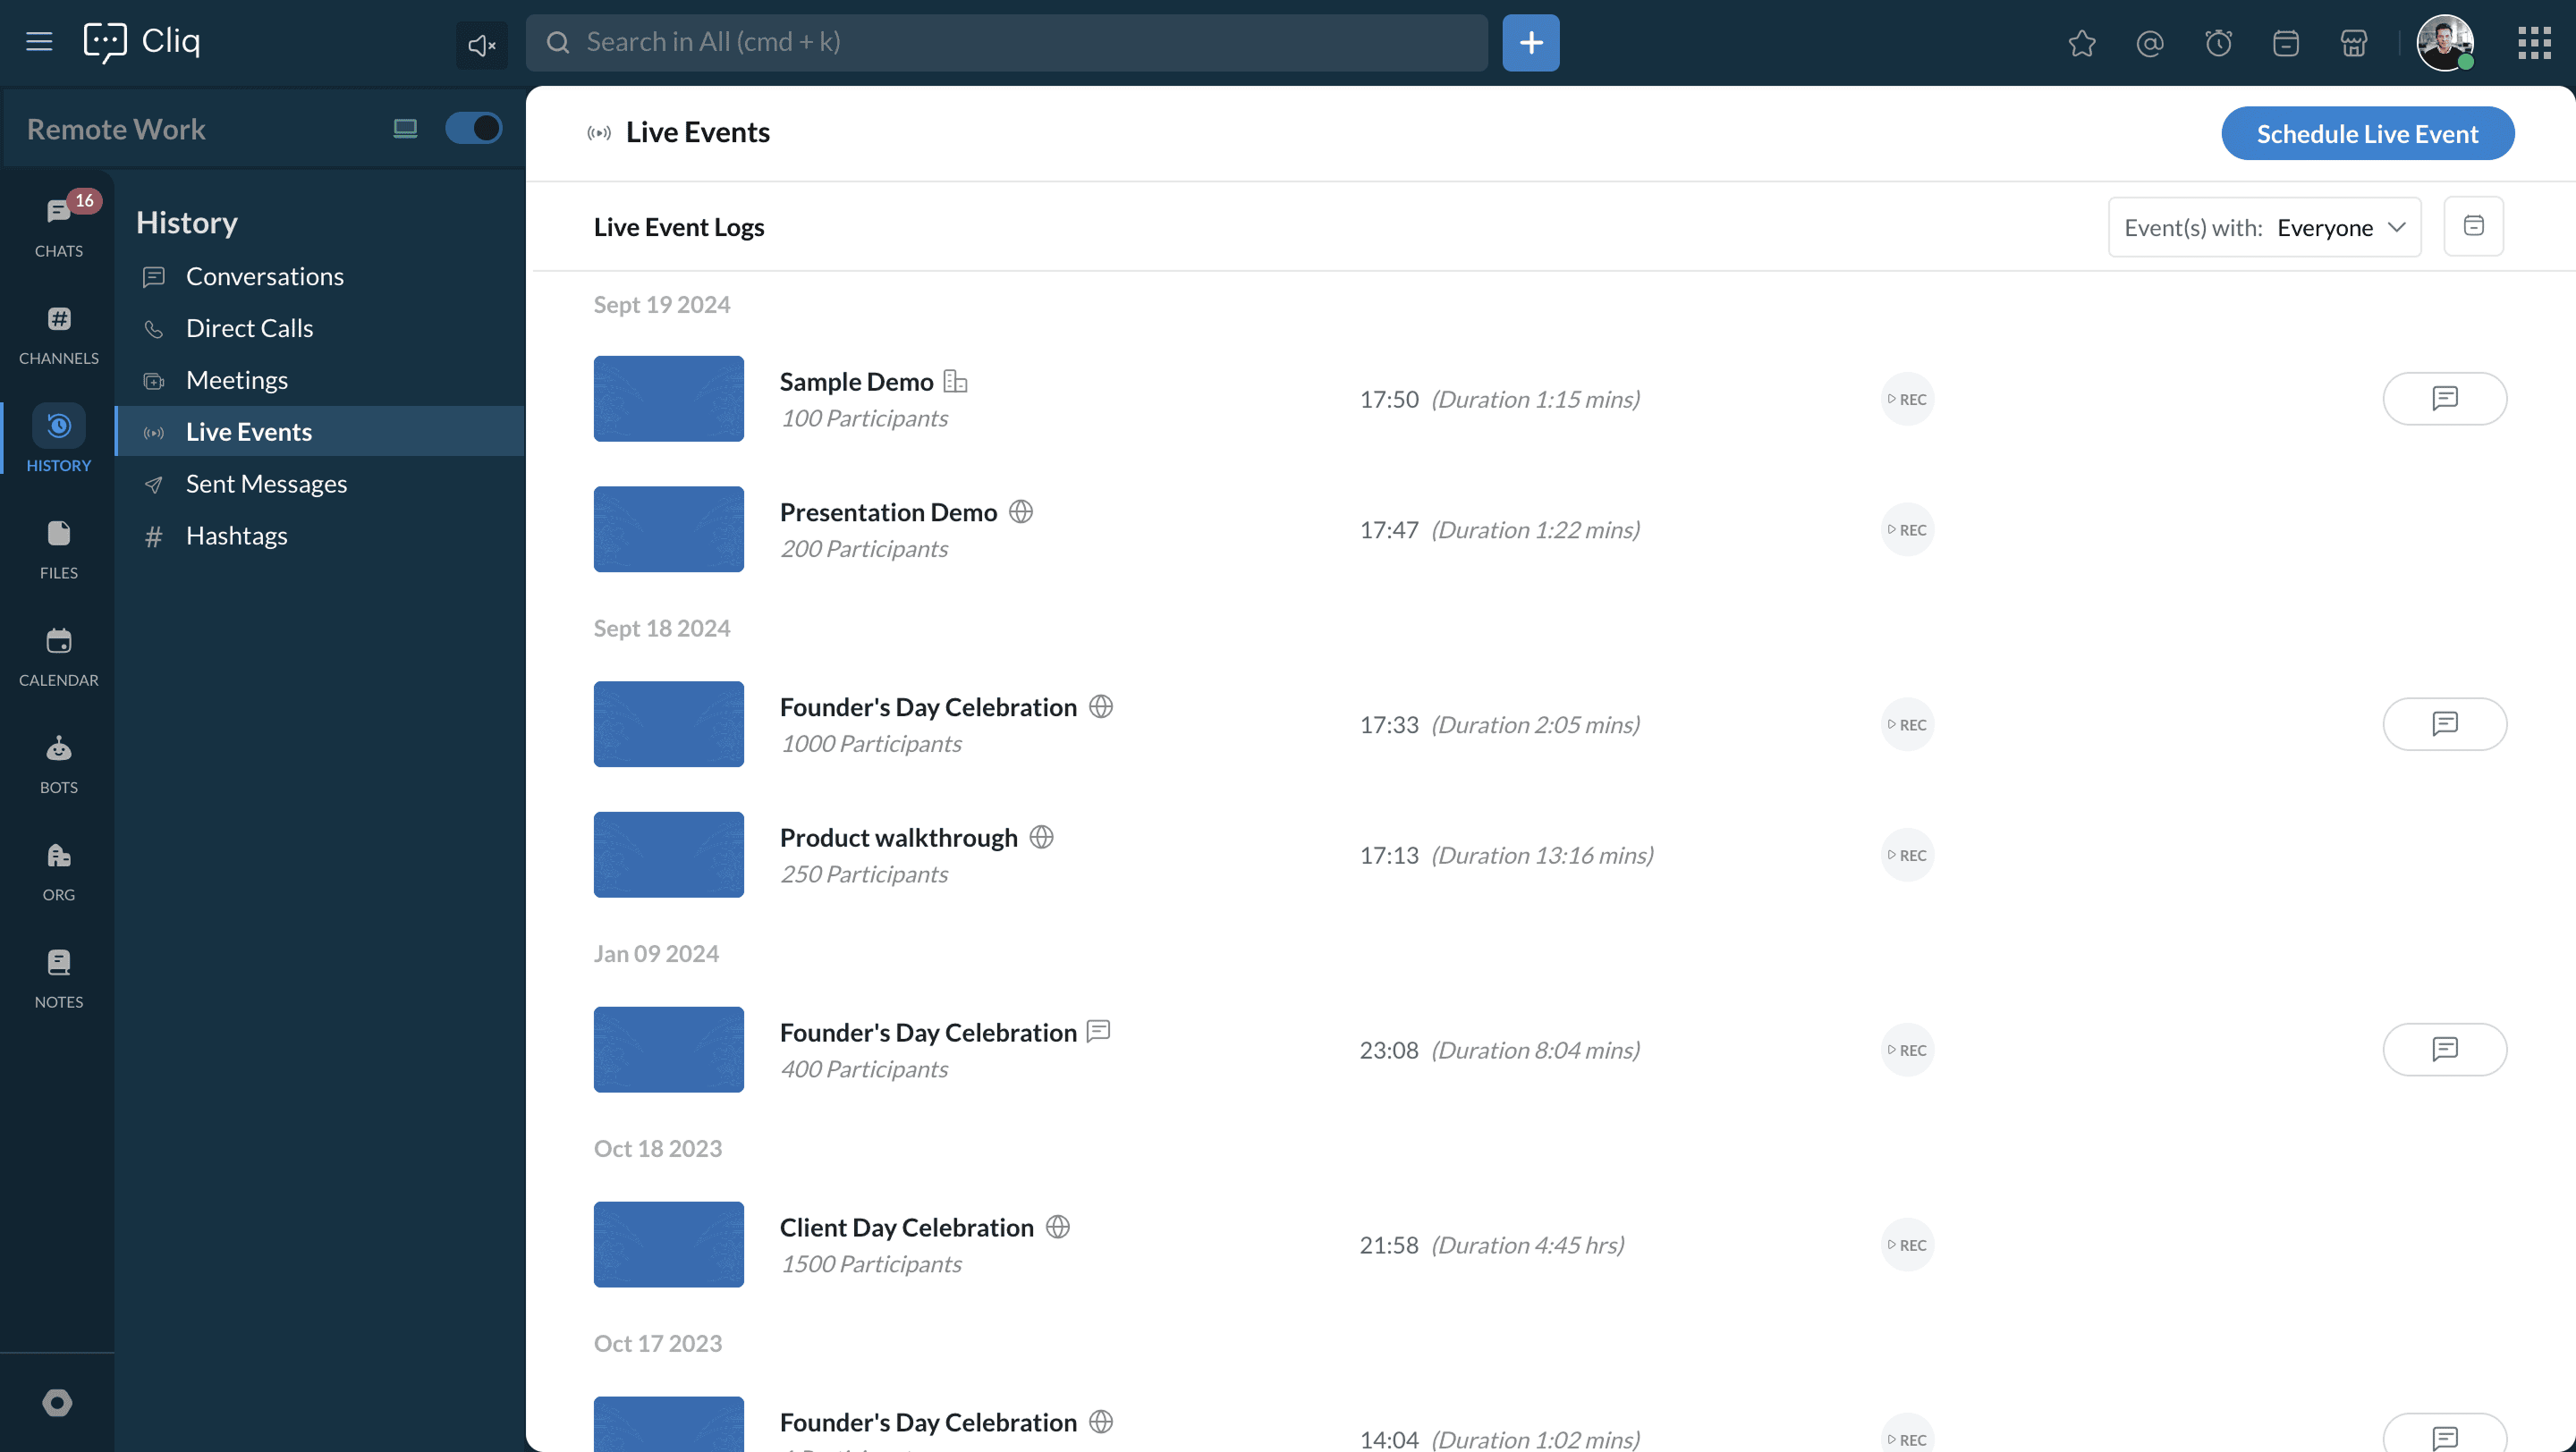Click the starred messages icon

[x=2082, y=43]
